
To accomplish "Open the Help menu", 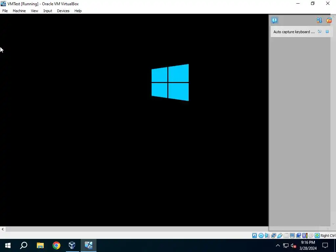I will pyautogui.click(x=78, y=11).
